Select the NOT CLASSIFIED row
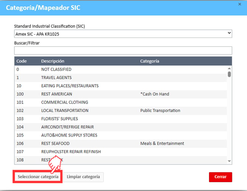247x191 pixels. tap(121, 69)
